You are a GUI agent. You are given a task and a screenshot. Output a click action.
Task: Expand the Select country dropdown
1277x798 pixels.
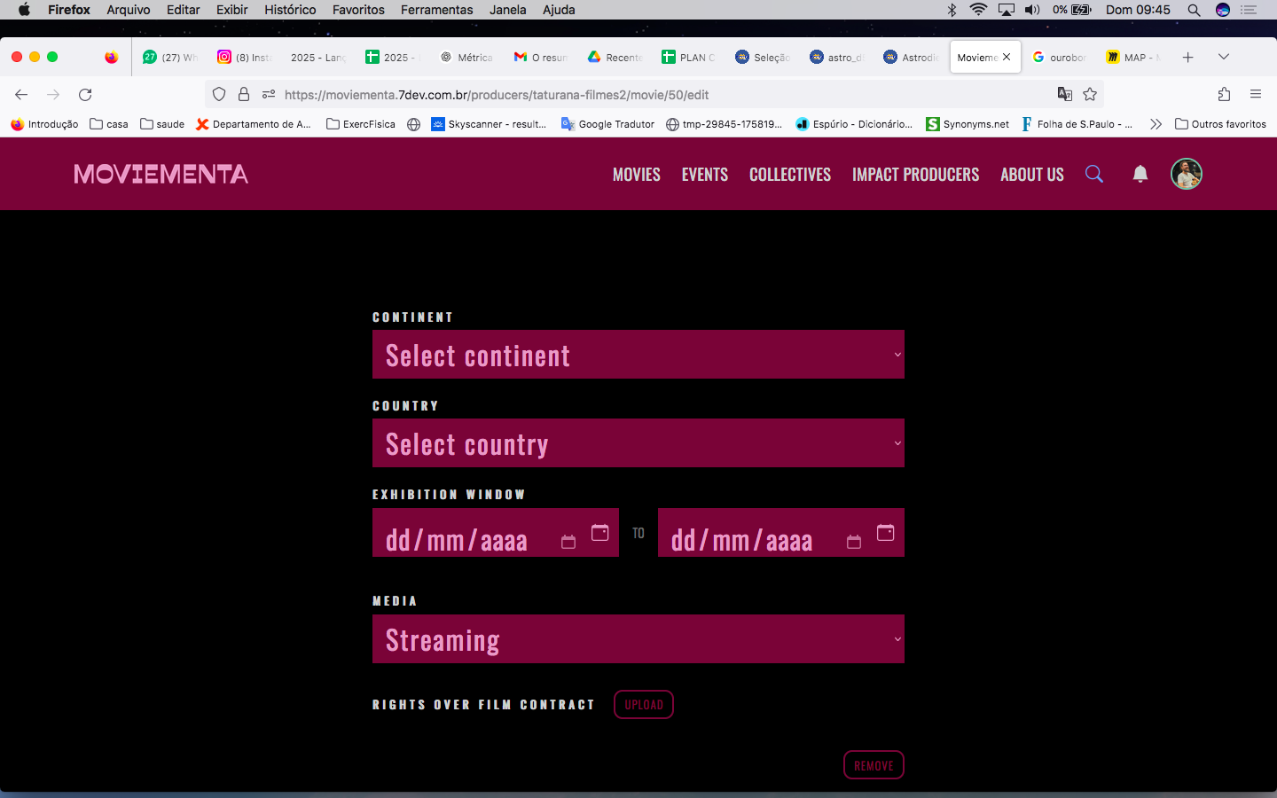click(x=638, y=443)
